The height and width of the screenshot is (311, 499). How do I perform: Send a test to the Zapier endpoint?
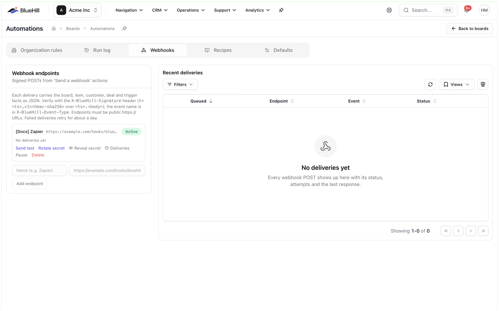pos(25,148)
